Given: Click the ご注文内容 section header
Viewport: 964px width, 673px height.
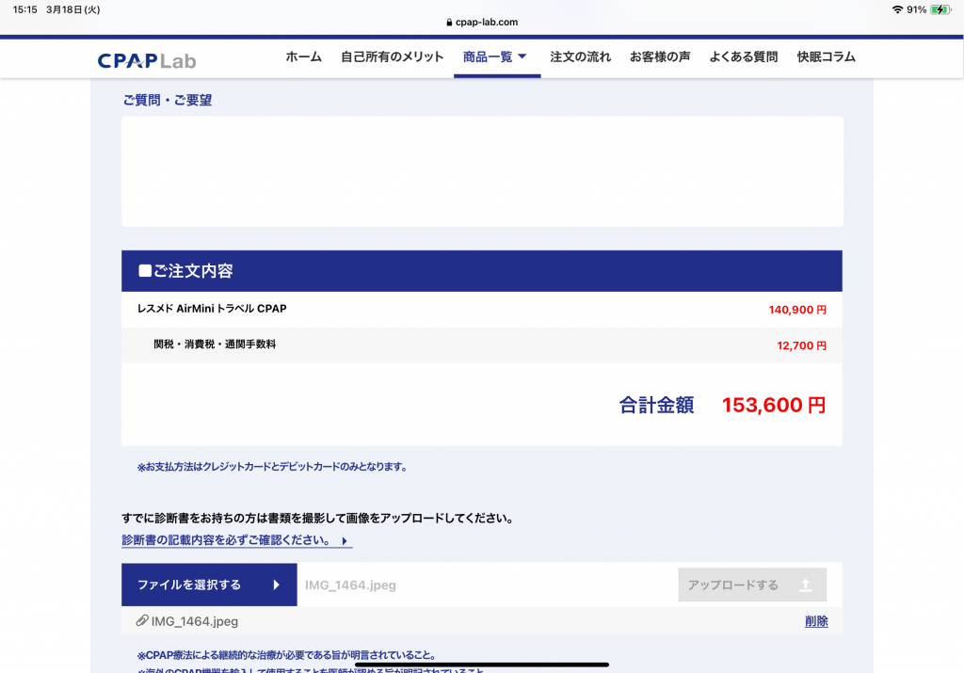Looking at the screenshot, I should click(482, 271).
